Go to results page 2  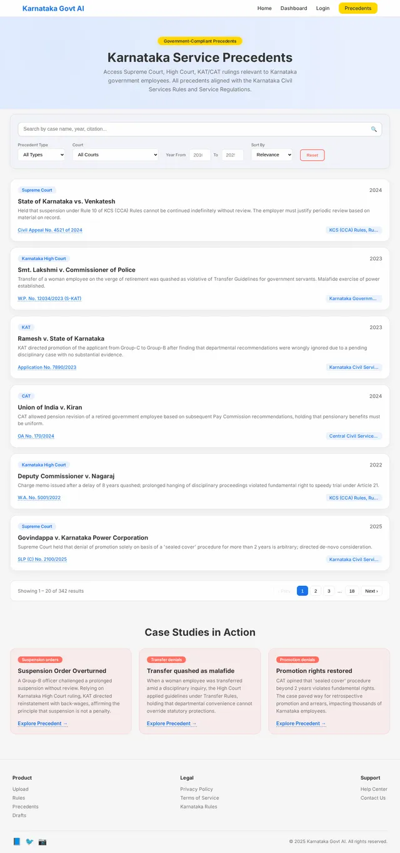point(316,591)
